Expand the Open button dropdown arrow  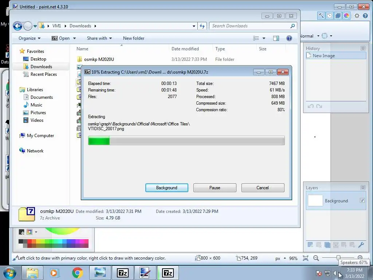click(x=74, y=38)
